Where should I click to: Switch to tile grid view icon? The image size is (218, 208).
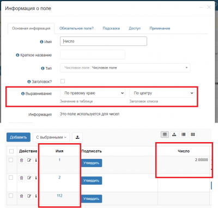[193, 134]
